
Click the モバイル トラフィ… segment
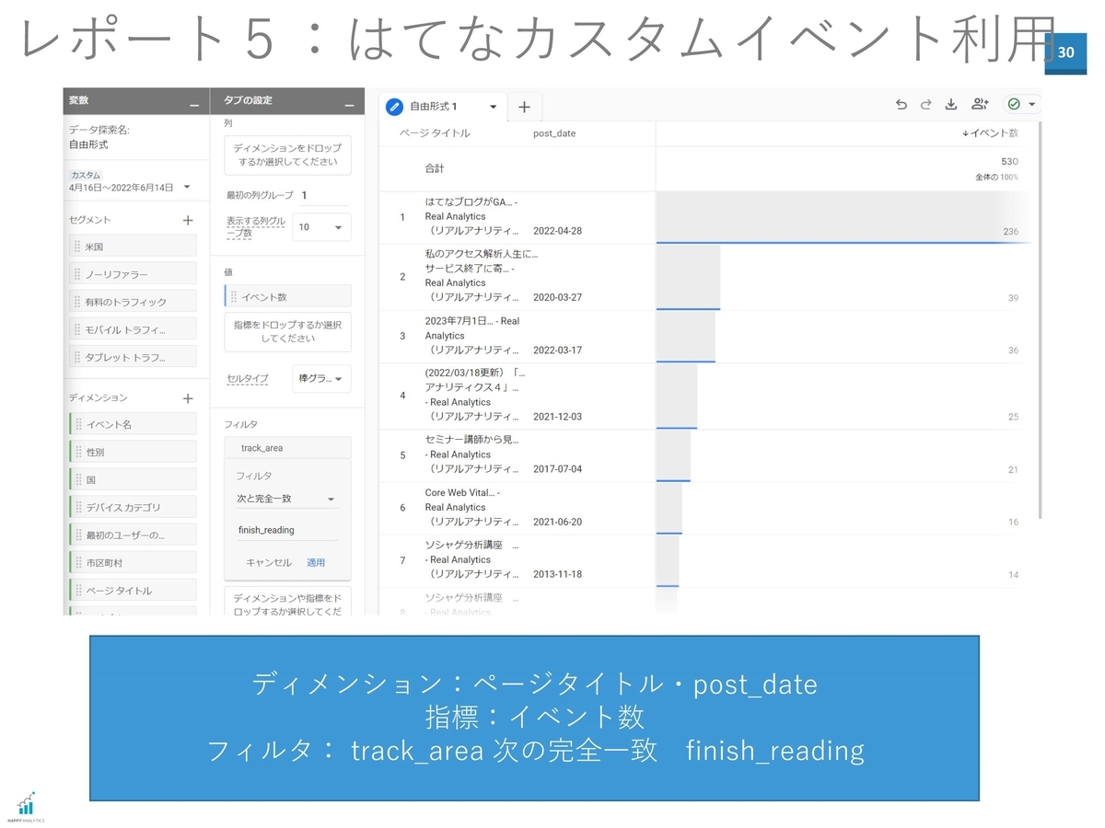pos(133,329)
